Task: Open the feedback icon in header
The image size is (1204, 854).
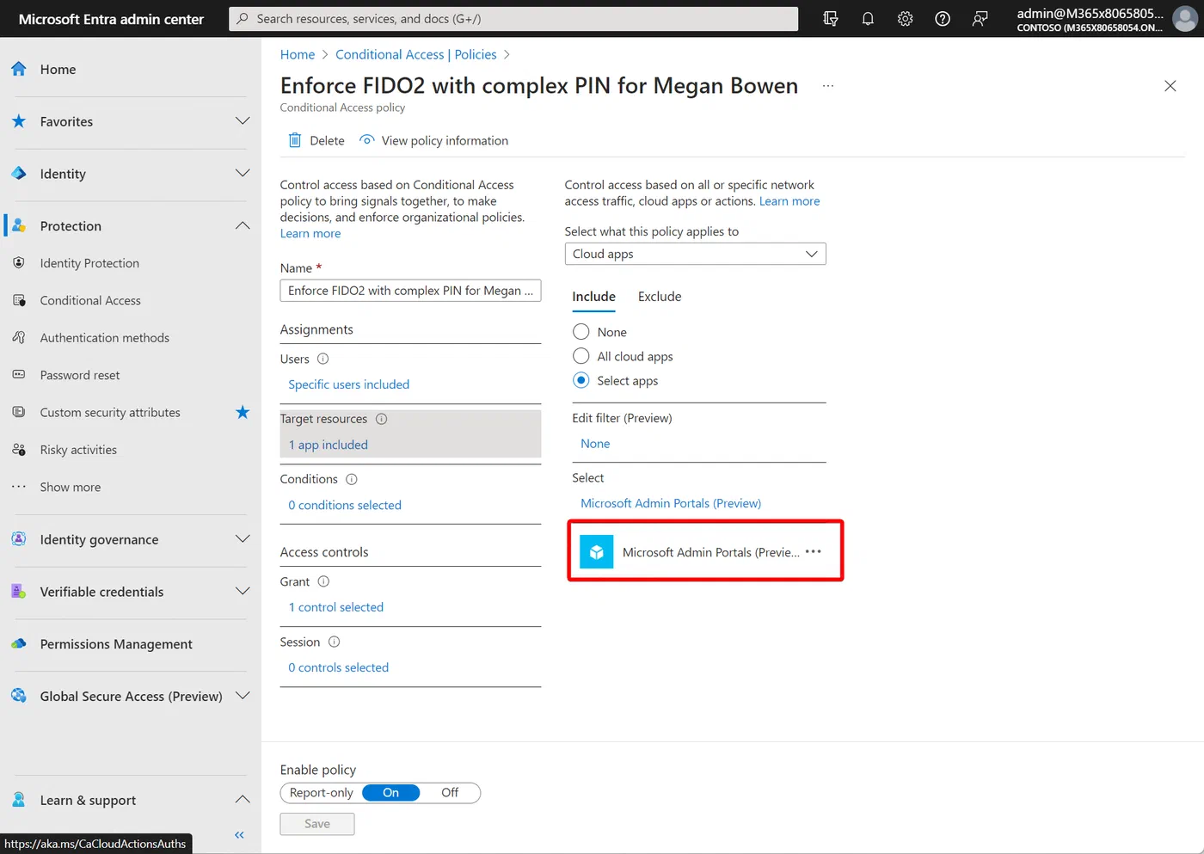Action: tap(980, 18)
